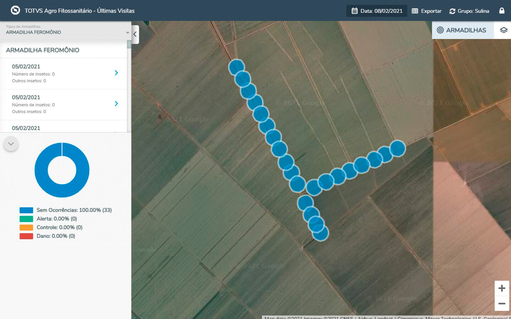This screenshot has width=511, height=319.
Task: Collapse chart with round chevron-down button
Action: (11, 144)
